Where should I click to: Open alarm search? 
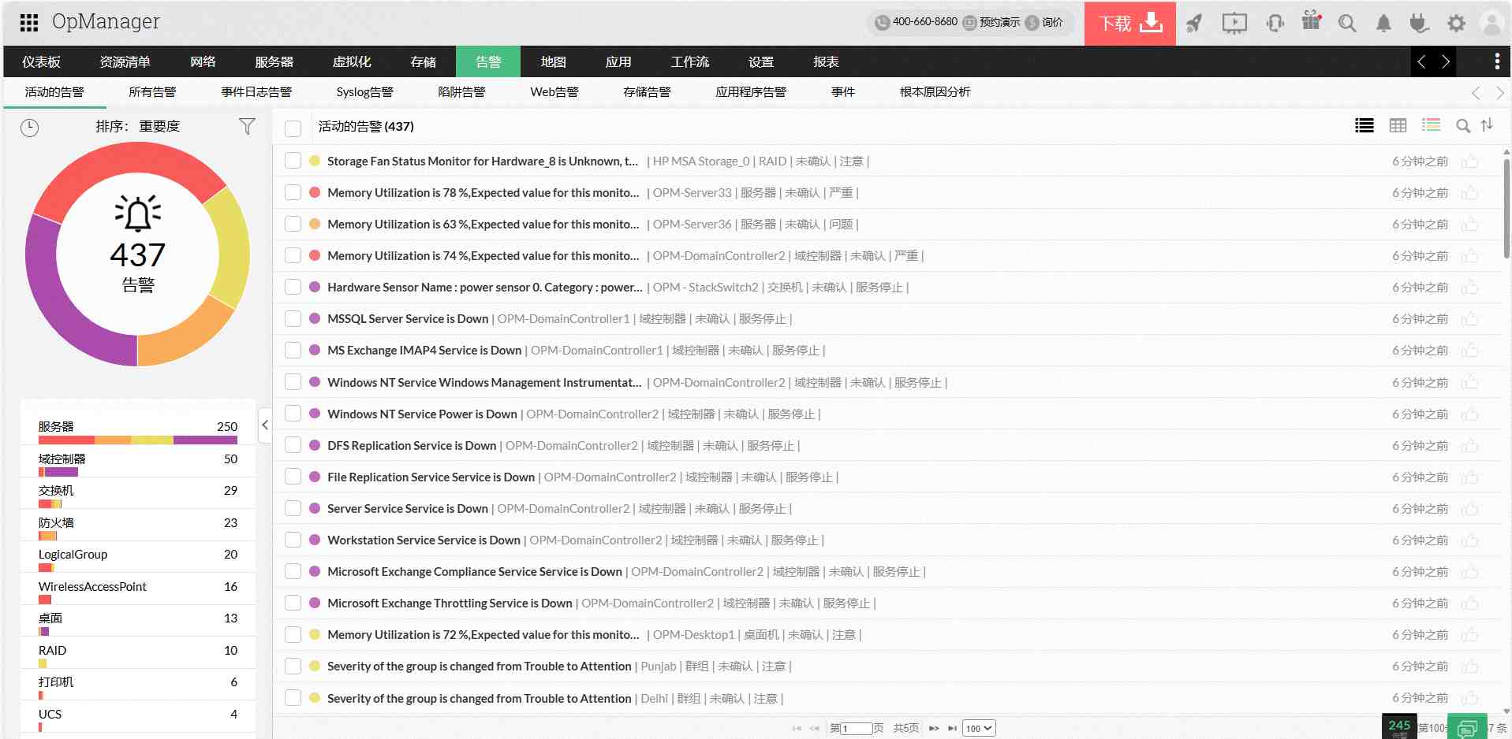click(x=1463, y=126)
